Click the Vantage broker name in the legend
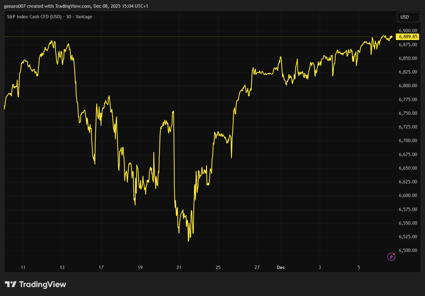The image size is (425, 296). click(84, 17)
